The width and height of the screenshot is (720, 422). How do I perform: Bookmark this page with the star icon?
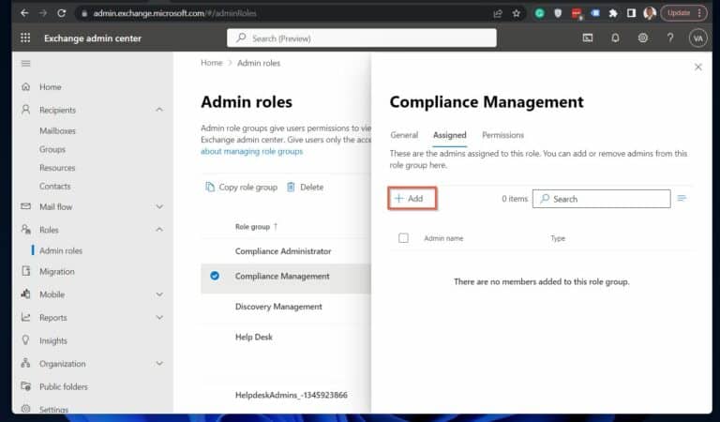(x=517, y=13)
